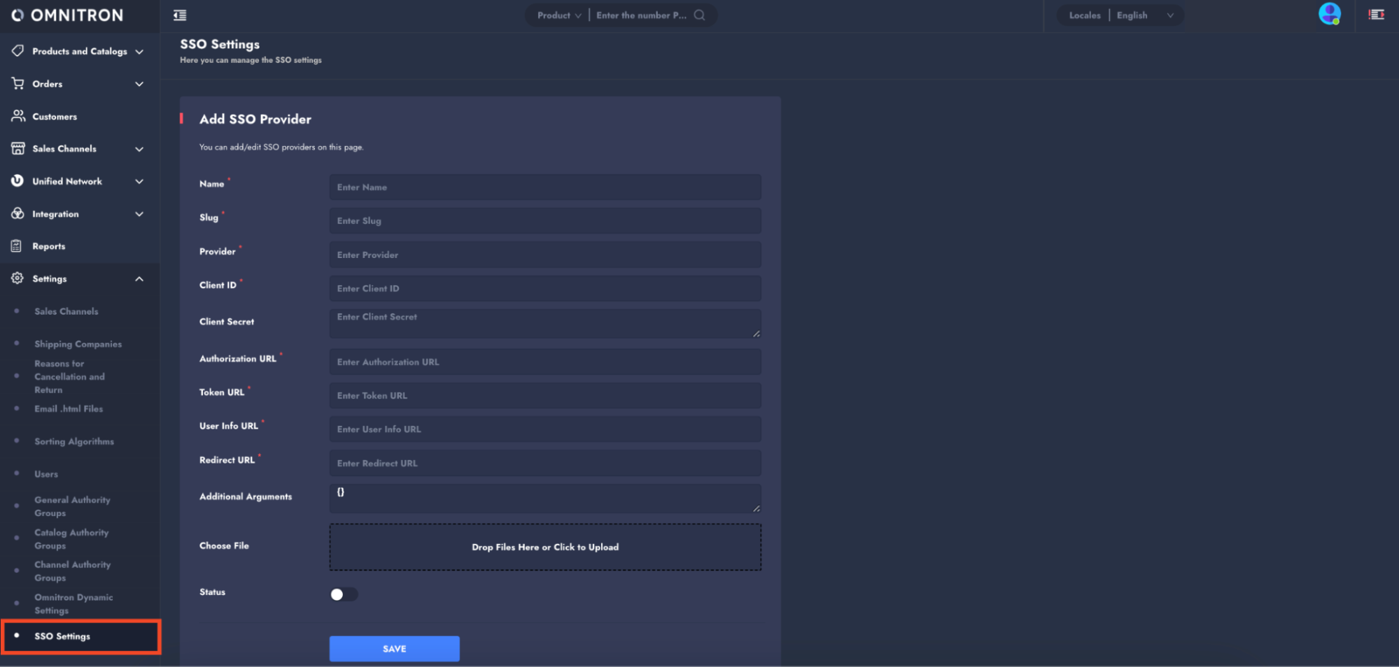Click the Settings gear icon
1399x667 pixels.
click(17, 278)
